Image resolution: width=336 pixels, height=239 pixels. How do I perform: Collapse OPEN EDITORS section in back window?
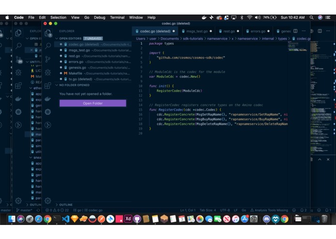click(34, 39)
